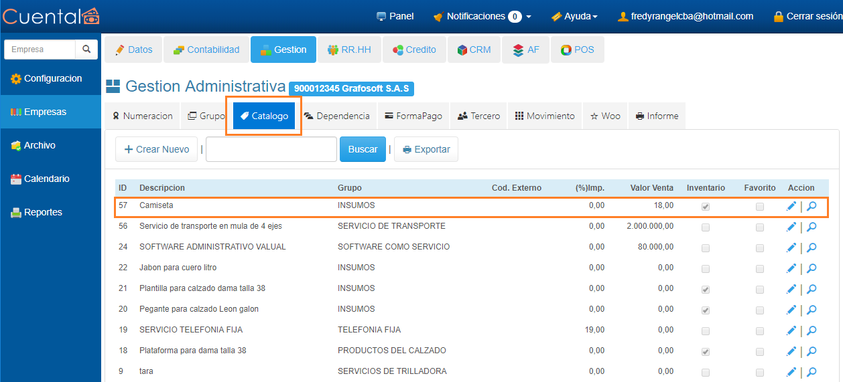843x382 pixels.
Task: Open the POS module
Action: point(577,50)
